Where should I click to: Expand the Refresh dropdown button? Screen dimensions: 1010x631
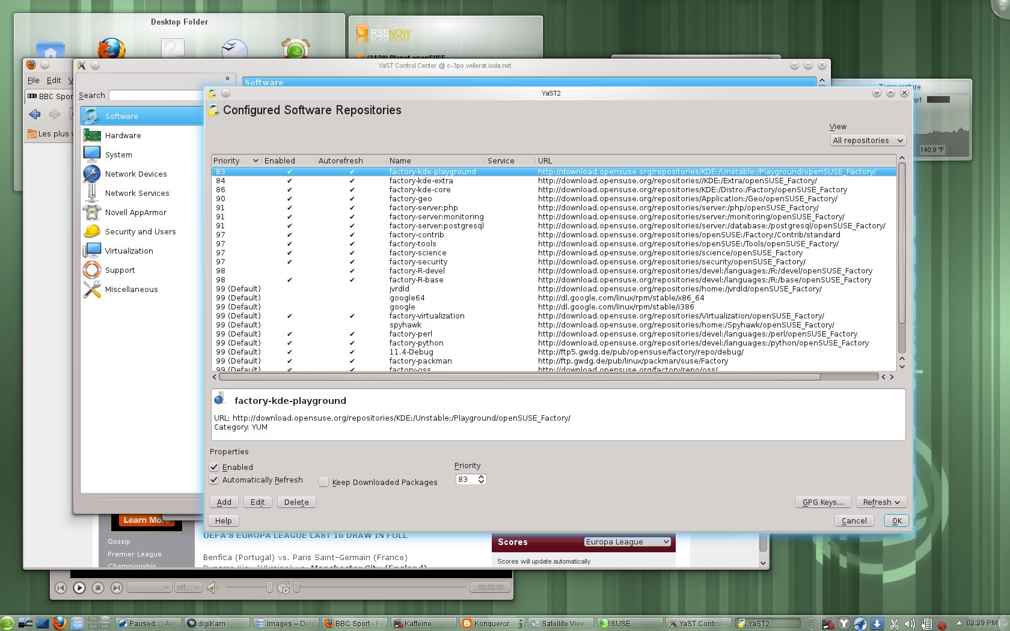pos(881,502)
